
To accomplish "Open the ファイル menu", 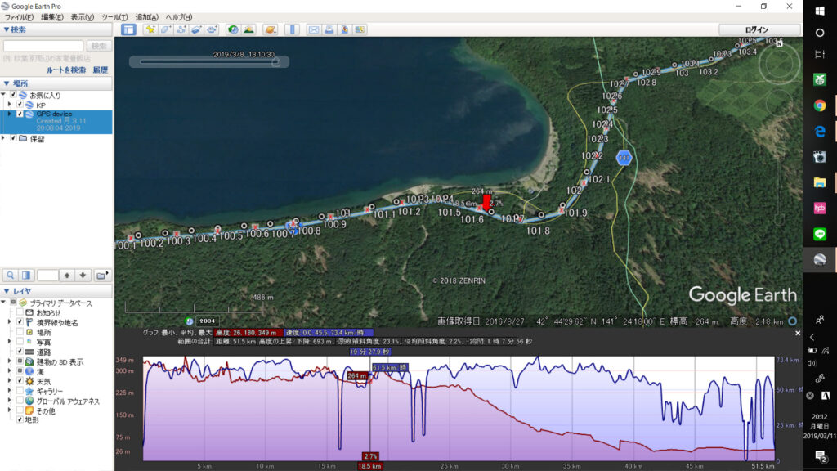I will coord(20,17).
